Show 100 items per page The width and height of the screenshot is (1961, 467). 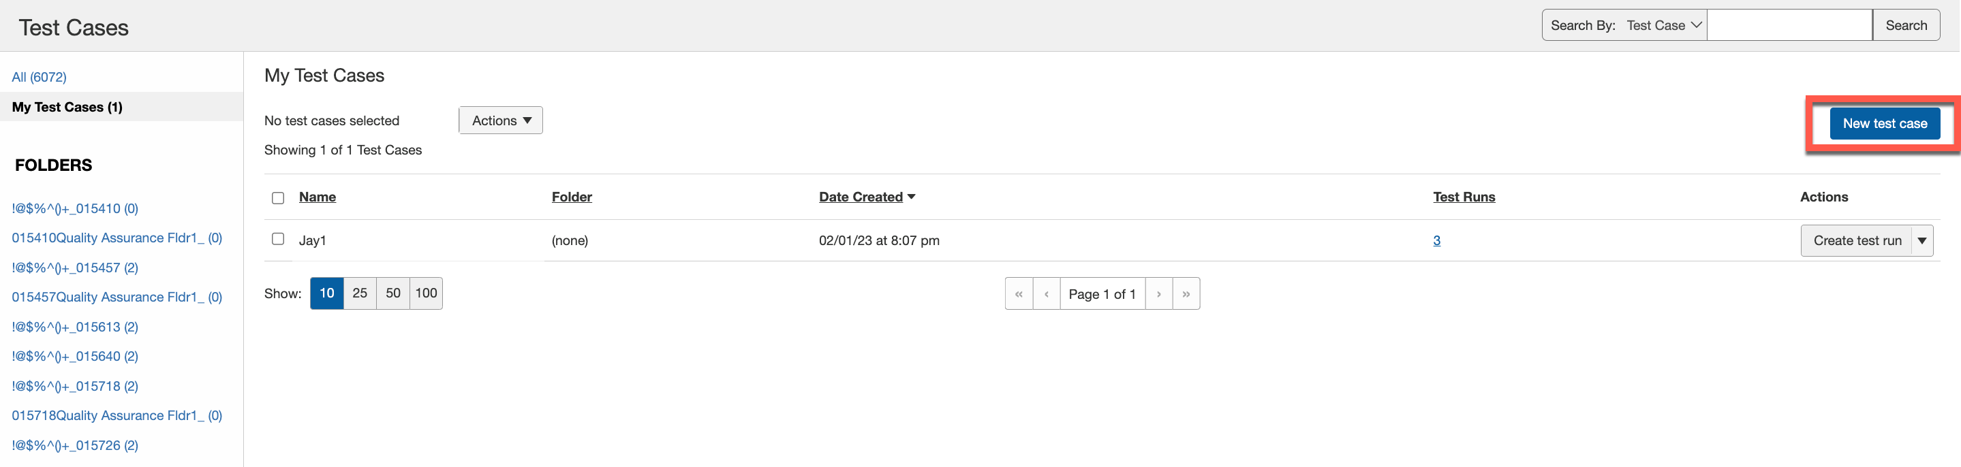(x=427, y=293)
